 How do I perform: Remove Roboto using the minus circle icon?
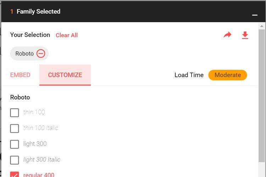pos(41,53)
